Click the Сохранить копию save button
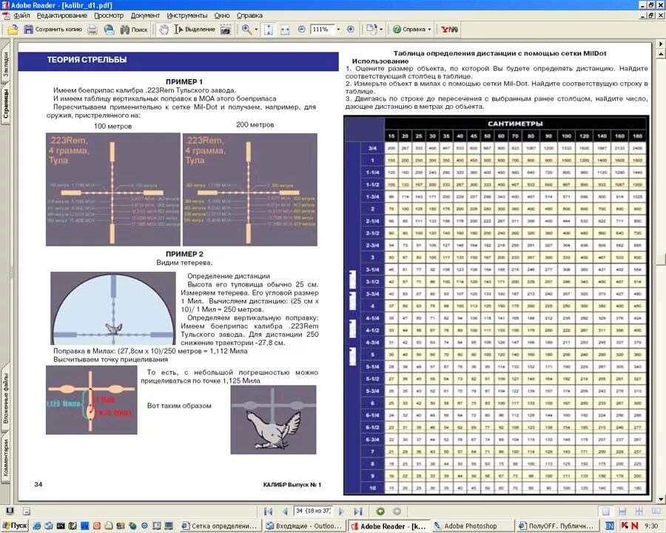Screen dimensions: 666x533 (53, 30)
